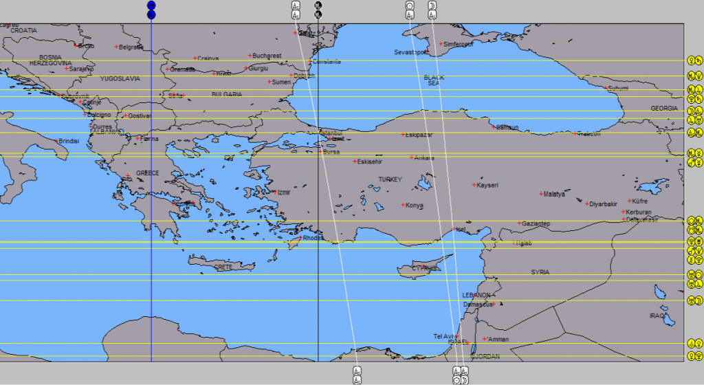
Task: Click the Sun icon at bottom edge
Action: pos(456,380)
